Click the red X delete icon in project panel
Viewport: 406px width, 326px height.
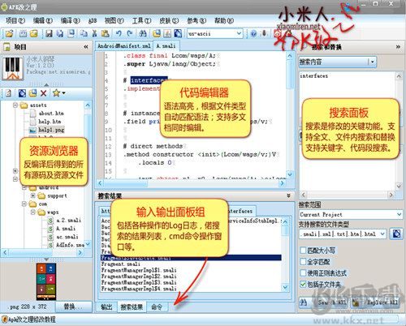(43, 93)
